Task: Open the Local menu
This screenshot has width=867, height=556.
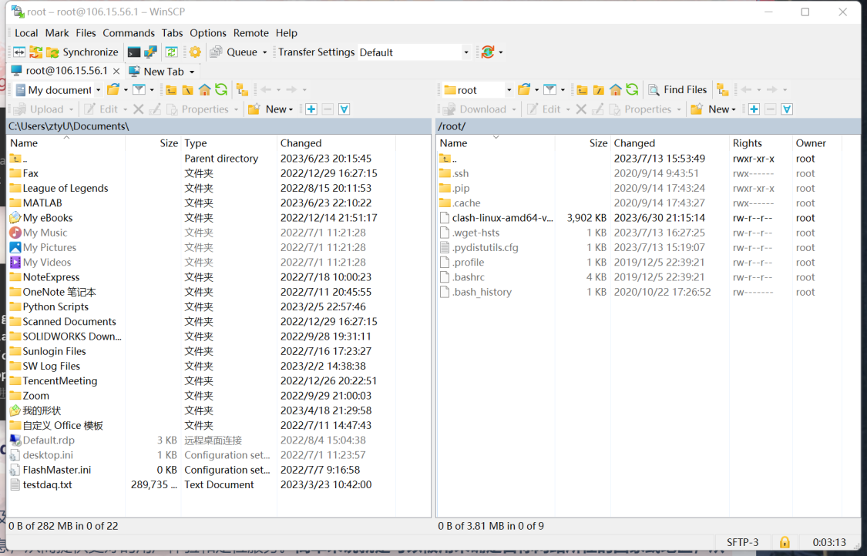Action: point(26,33)
